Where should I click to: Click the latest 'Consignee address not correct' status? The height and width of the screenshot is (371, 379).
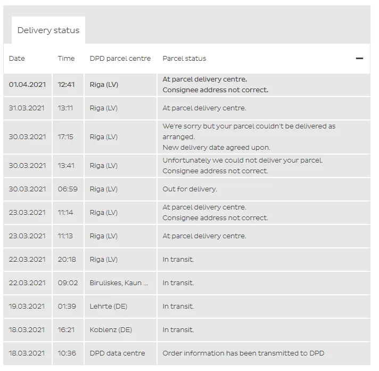click(215, 90)
